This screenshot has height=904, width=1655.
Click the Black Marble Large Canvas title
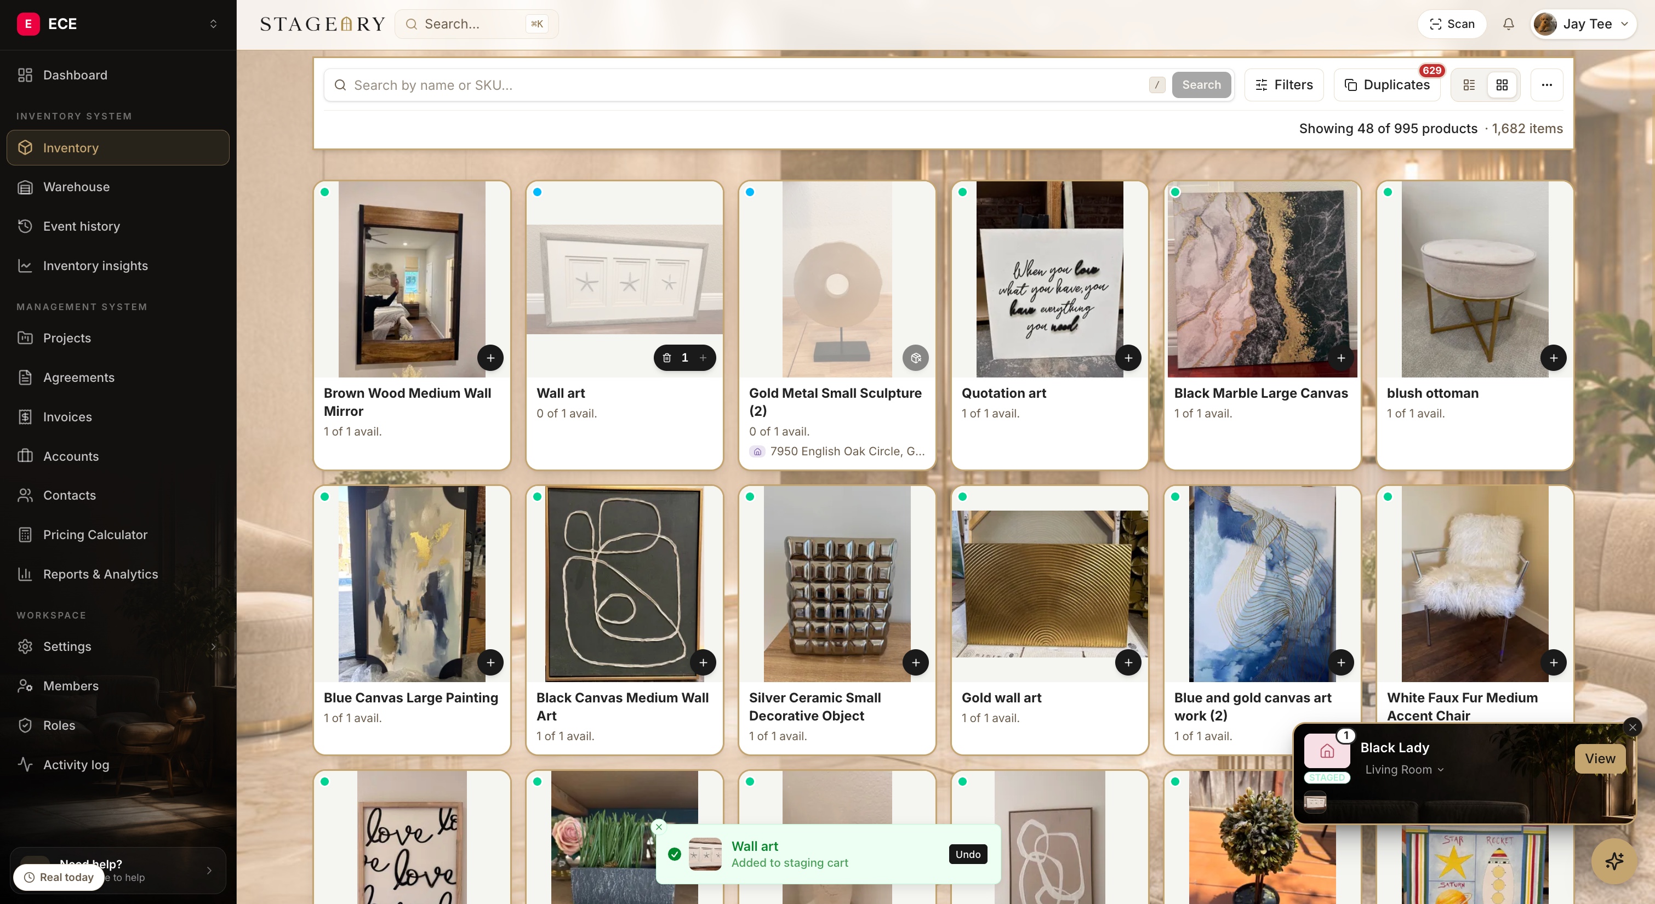click(x=1260, y=393)
